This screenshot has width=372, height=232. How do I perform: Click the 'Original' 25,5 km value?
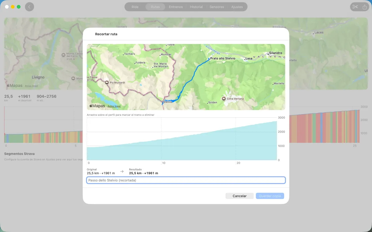(101, 173)
